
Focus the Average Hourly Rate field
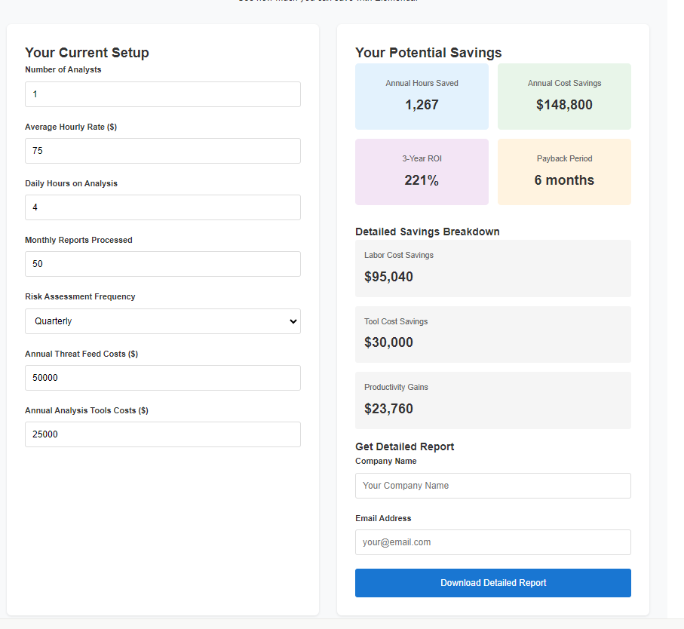(162, 151)
